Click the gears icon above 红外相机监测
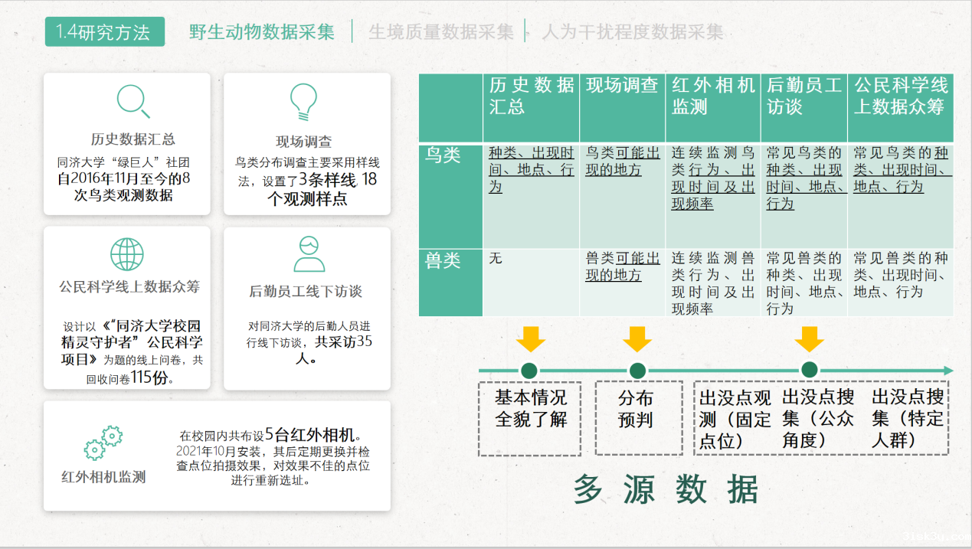This screenshot has width=972, height=549. (103, 442)
